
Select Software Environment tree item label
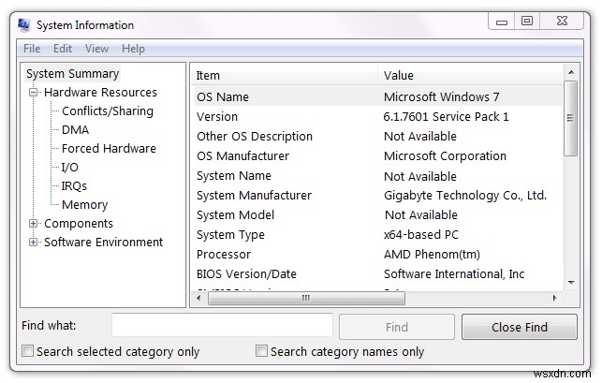click(x=104, y=243)
